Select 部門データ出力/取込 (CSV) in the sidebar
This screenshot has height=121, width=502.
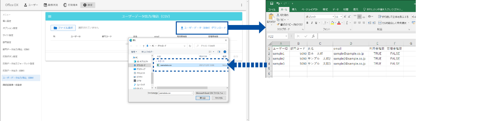click(x=16, y=49)
